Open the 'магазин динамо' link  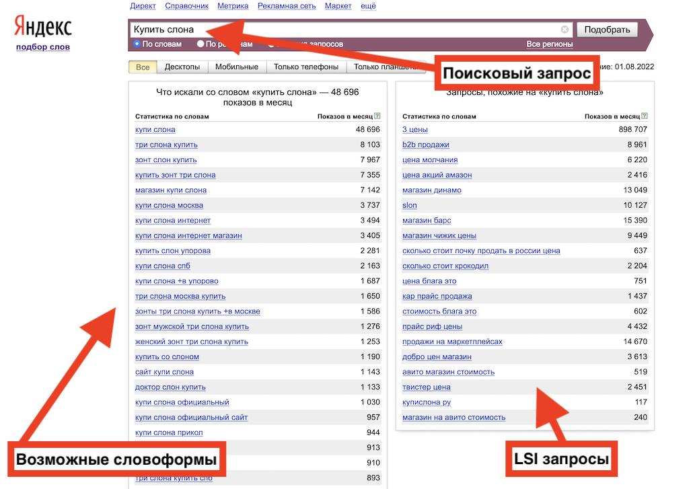(x=432, y=190)
